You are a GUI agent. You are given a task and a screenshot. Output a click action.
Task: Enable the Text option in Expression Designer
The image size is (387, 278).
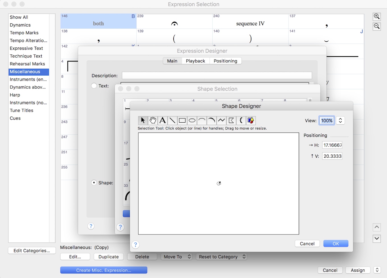click(x=93, y=86)
